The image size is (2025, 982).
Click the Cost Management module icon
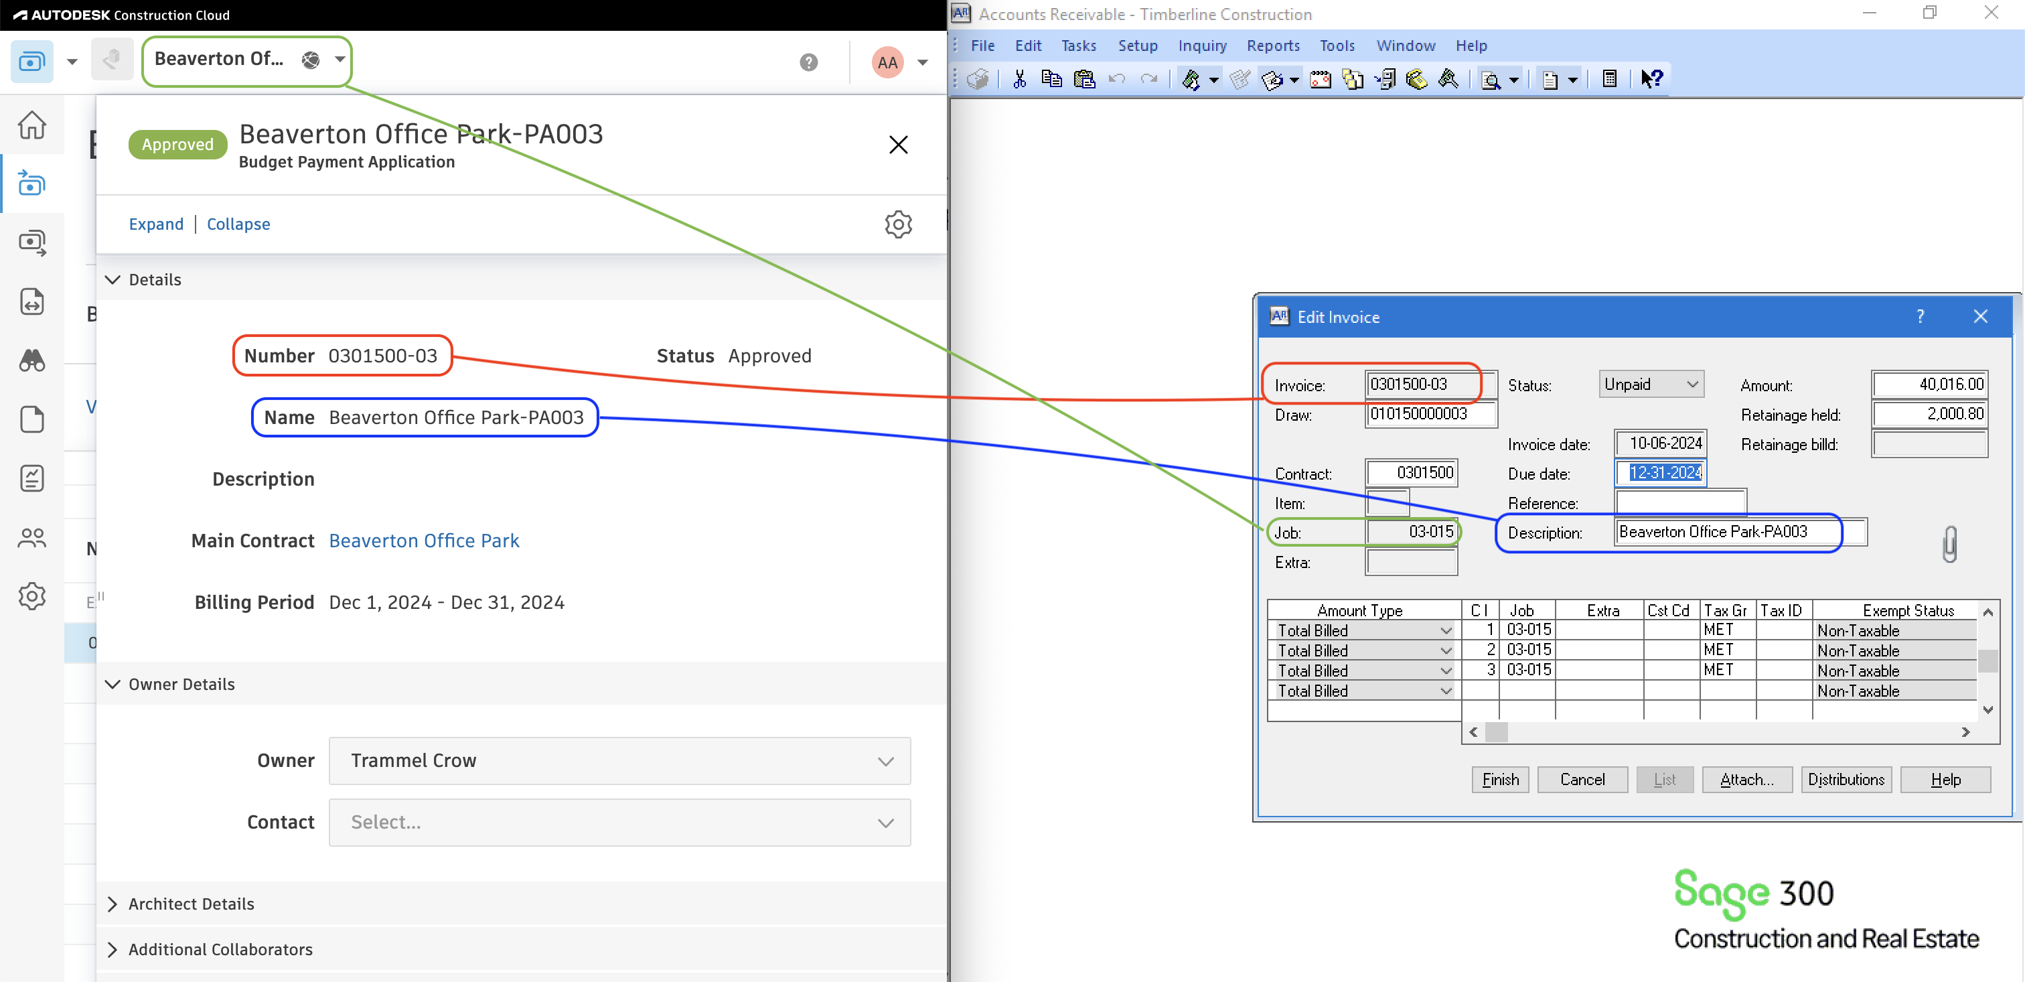pos(32,60)
